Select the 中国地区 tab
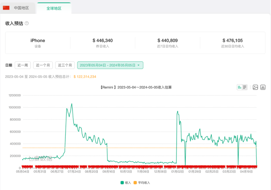Viewport: 271px width, 190px height. (18, 8)
